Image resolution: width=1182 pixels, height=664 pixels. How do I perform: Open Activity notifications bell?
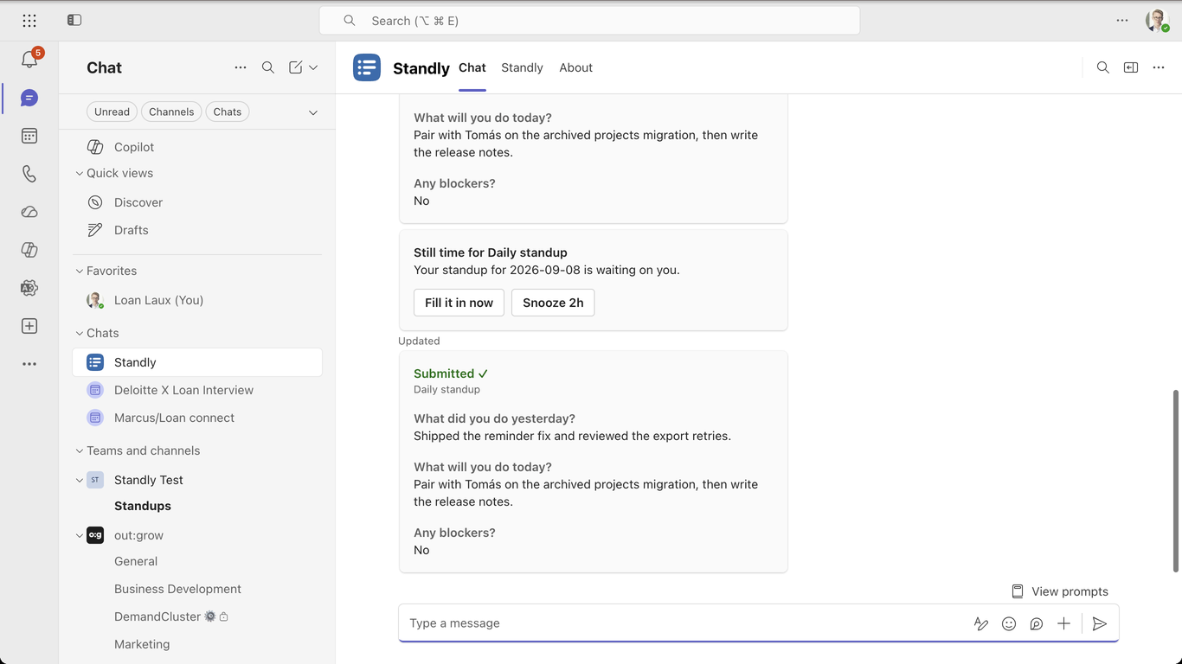pyautogui.click(x=29, y=60)
